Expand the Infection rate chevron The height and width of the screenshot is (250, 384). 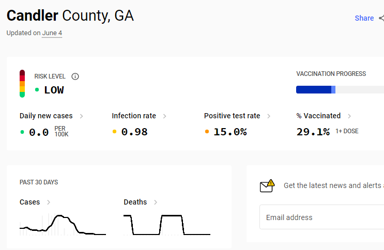[x=164, y=116]
